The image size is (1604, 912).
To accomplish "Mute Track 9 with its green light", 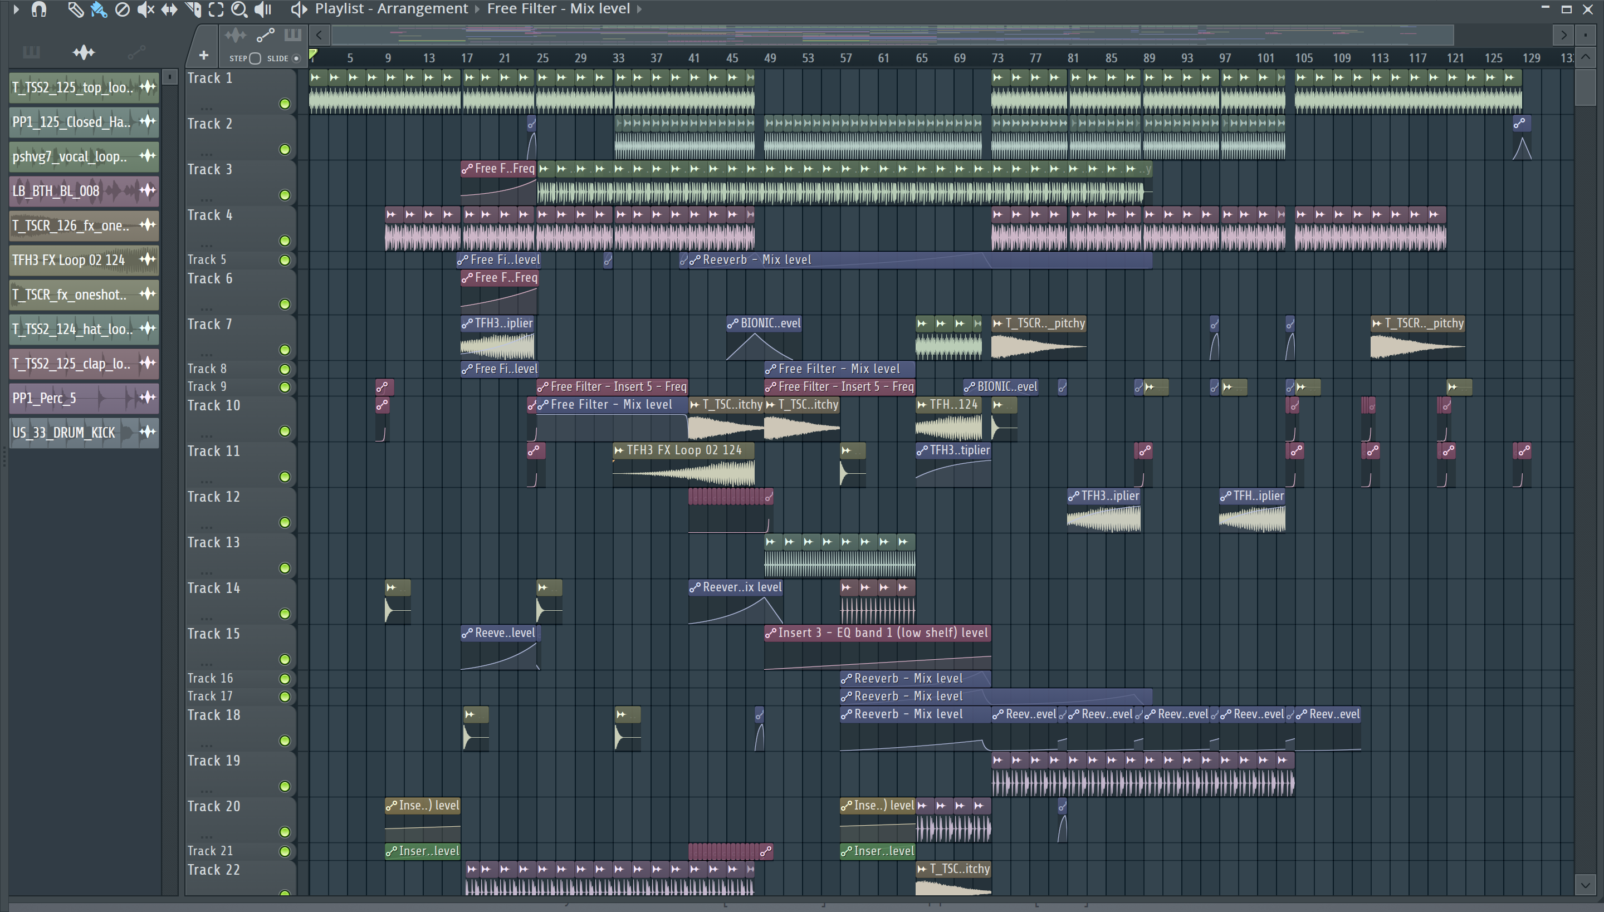I will tap(285, 387).
